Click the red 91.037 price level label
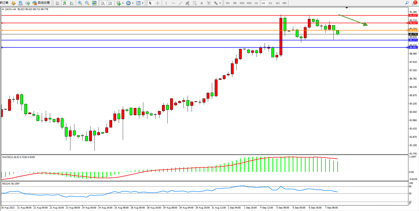Image resolution: width=419 pixels, height=211 pixels. 413,15
